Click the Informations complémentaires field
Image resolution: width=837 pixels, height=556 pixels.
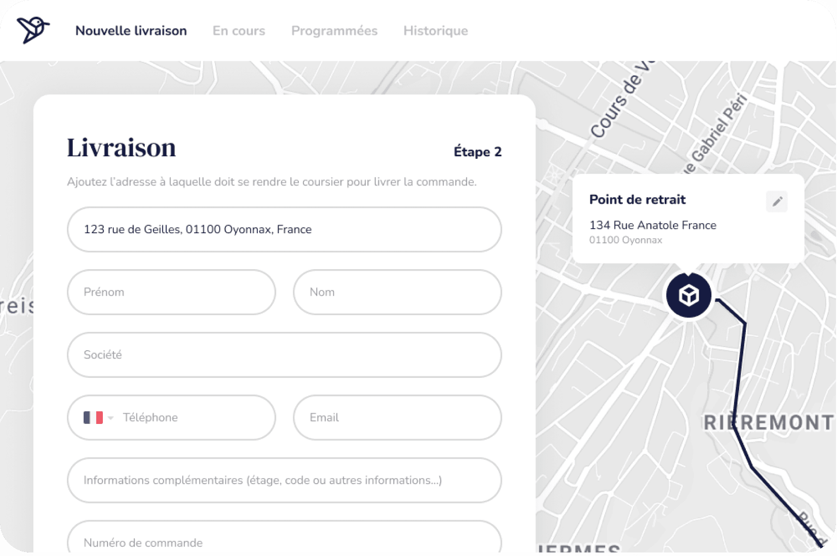pyautogui.click(x=284, y=480)
